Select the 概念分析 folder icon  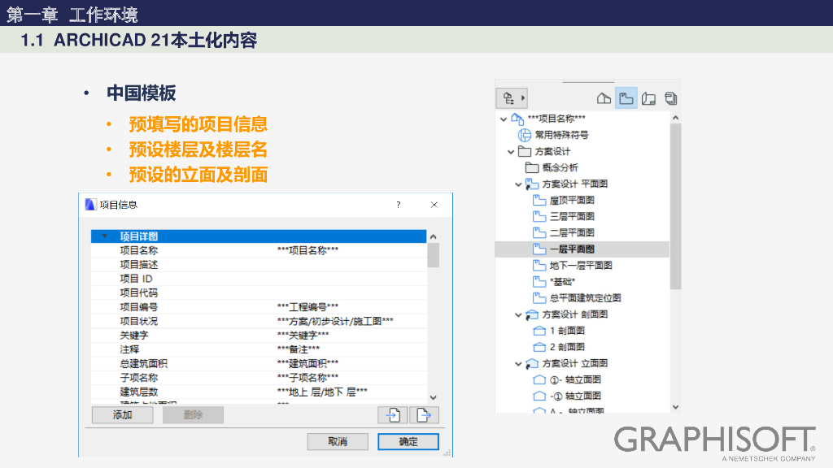(x=532, y=167)
